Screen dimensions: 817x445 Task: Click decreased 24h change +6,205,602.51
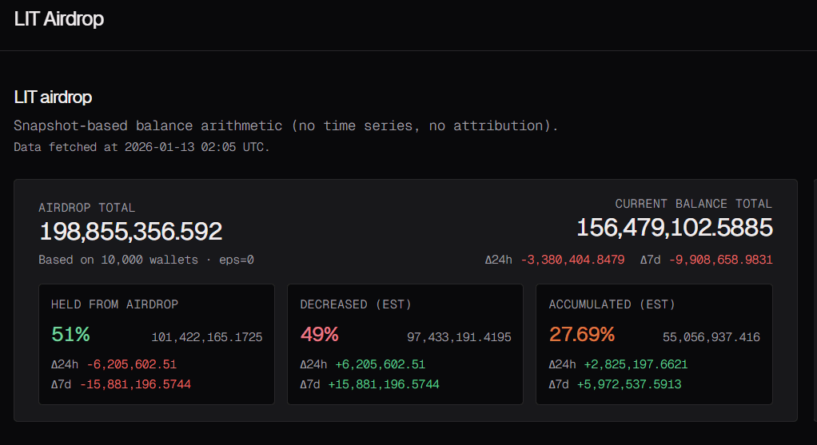click(x=381, y=364)
